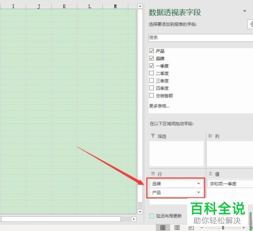Click the zoom slider handle
Image resolution: width=253 pixels, height=231 pixels.
pos(223,228)
